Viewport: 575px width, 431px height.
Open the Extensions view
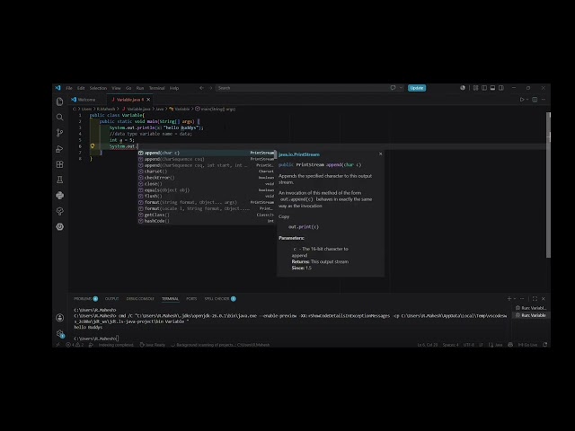click(60, 164)
